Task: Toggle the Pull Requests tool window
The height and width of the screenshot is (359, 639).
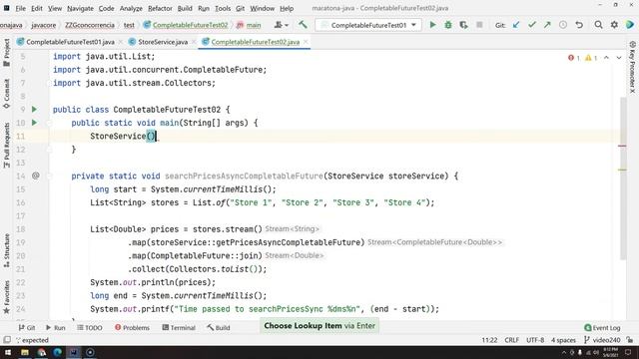Action: (7, 146)
